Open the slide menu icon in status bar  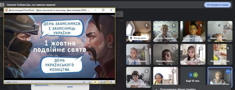coord(89,82)
